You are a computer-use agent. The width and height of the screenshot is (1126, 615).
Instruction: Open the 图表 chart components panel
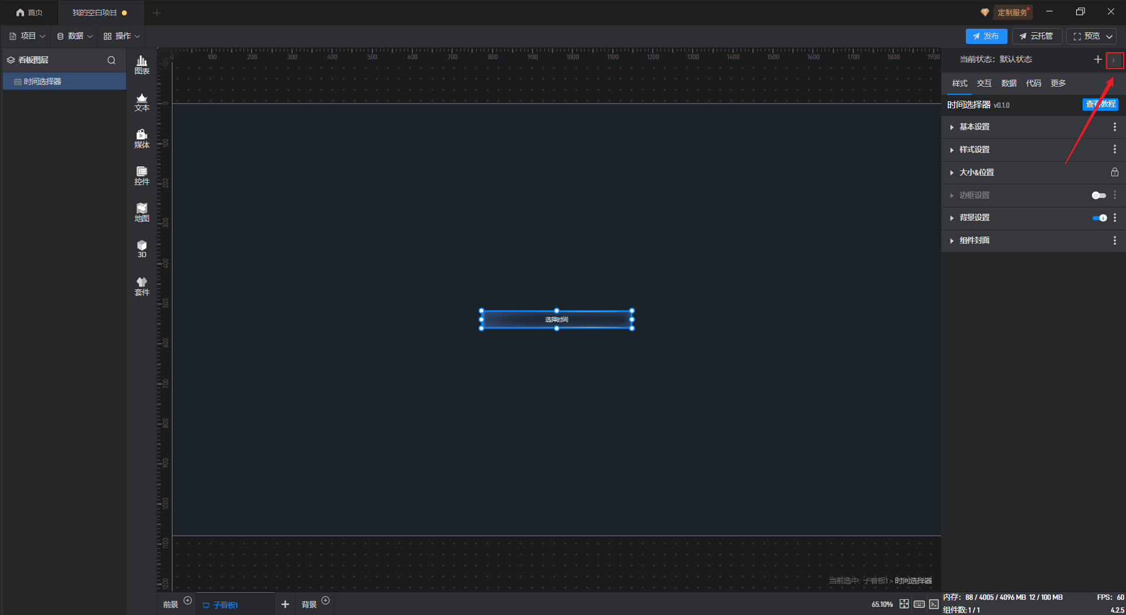click(x=142, y=65)
